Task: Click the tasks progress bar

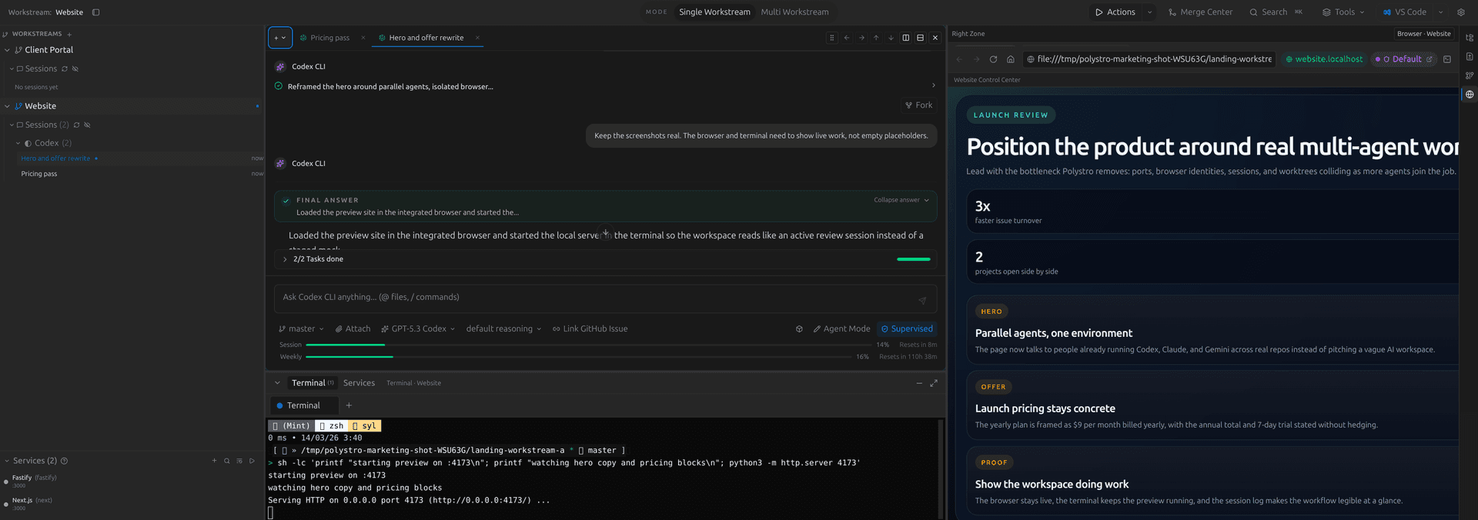Action: (x=914, y=259)
